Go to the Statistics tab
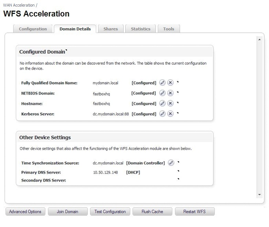Image resolution: width=269 pixels, height=227 pixels. tap(141, 29)
